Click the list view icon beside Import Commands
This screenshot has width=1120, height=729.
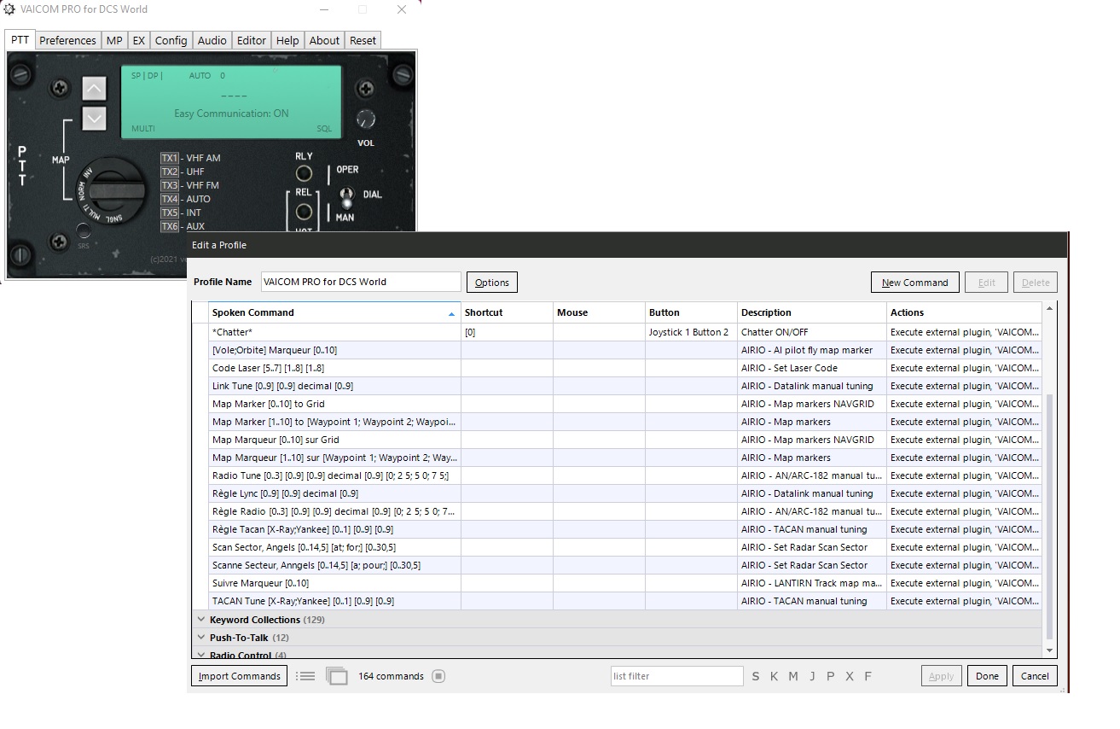305,676
